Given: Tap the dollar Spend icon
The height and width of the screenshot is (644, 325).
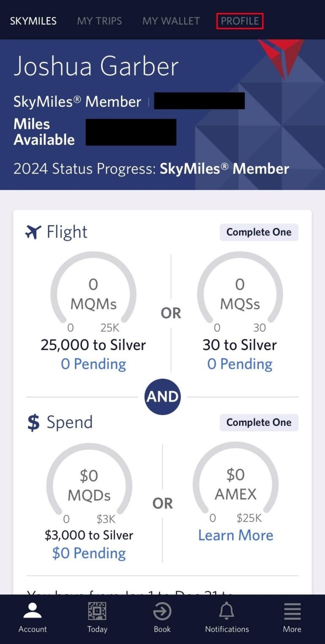Looking at the screenshot, I should (x=33, y=423).
